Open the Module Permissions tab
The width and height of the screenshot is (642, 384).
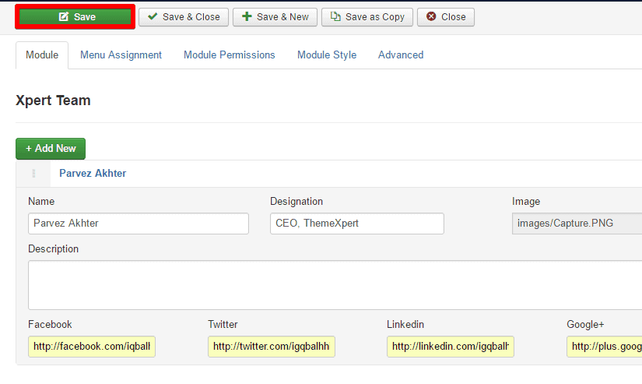tap(229, 55)
